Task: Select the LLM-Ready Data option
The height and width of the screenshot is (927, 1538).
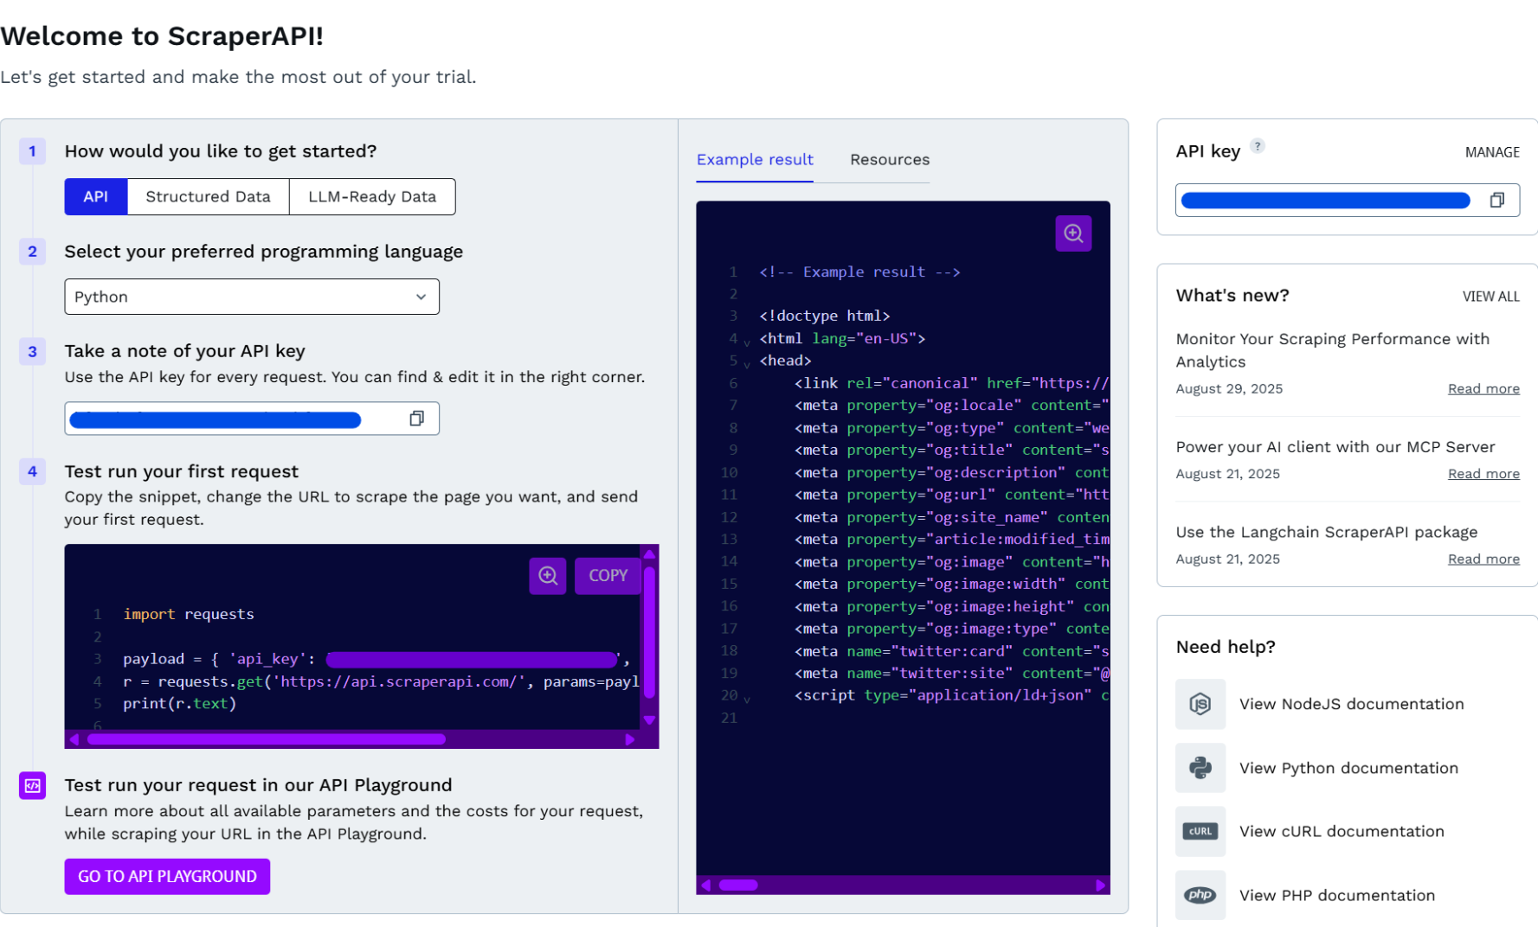Action: click(372, 197)
